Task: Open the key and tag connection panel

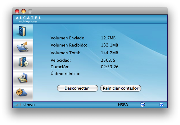Action: pos(23,47)
